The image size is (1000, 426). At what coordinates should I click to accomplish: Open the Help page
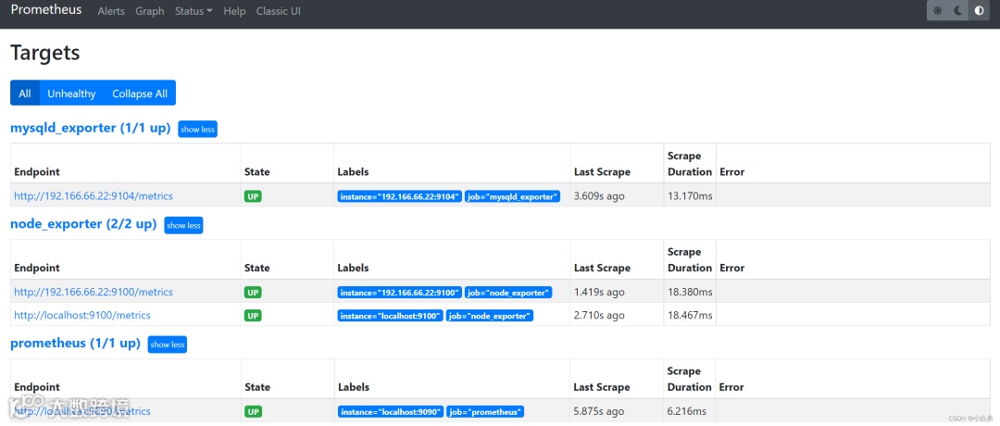[234, 11]
